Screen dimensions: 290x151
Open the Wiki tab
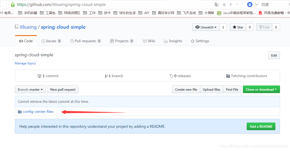click(x=149, y=41)
